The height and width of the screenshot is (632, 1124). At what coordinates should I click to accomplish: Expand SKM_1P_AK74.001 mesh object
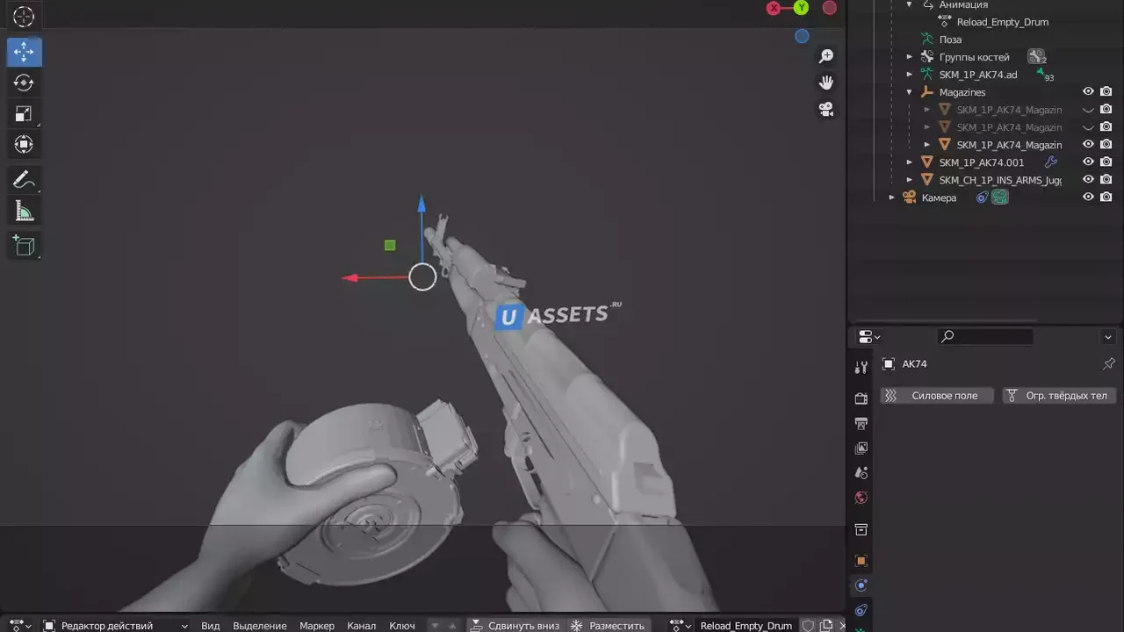tap(910, 162)
